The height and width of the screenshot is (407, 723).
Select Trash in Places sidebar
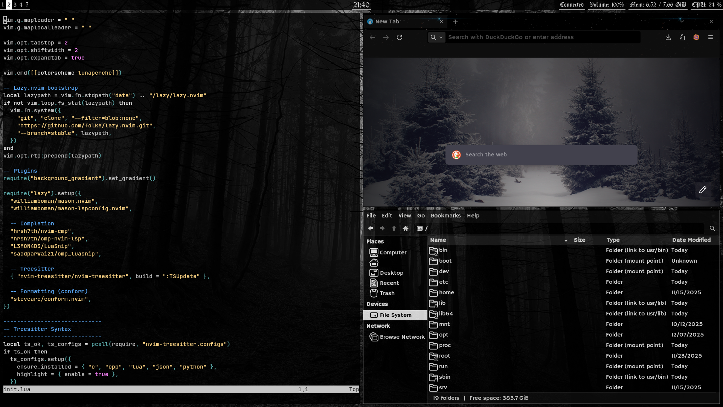coord(387,293)
